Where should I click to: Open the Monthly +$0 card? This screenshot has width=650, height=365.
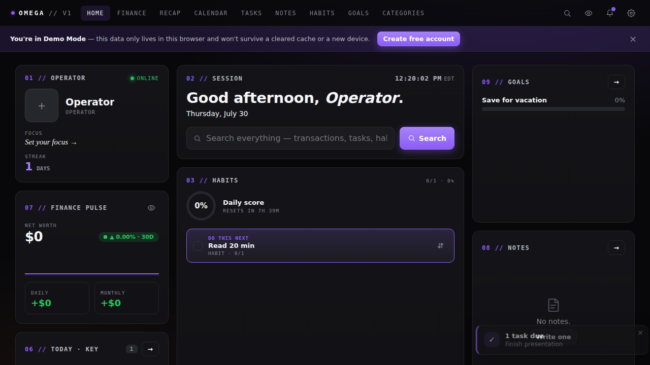(126, 298)
